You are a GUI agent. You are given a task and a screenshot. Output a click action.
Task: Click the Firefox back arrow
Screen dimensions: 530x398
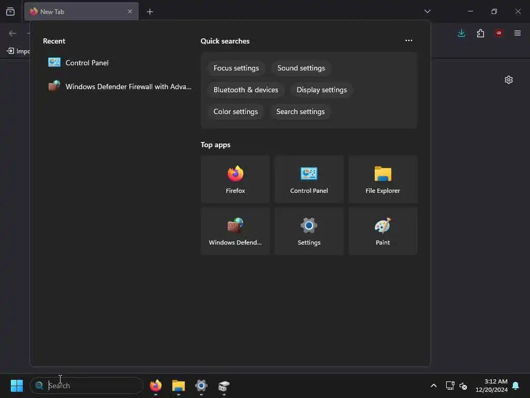(x=12, y=33)
